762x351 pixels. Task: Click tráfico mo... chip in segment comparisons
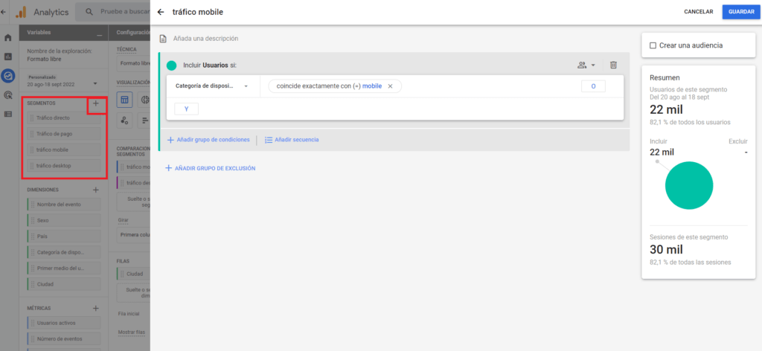[134, 167]
